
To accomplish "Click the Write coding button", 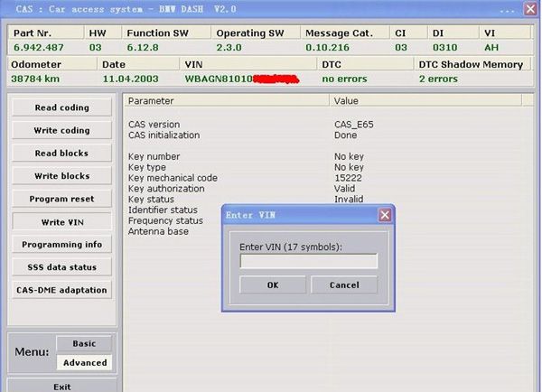I will [x=61, y=130].
